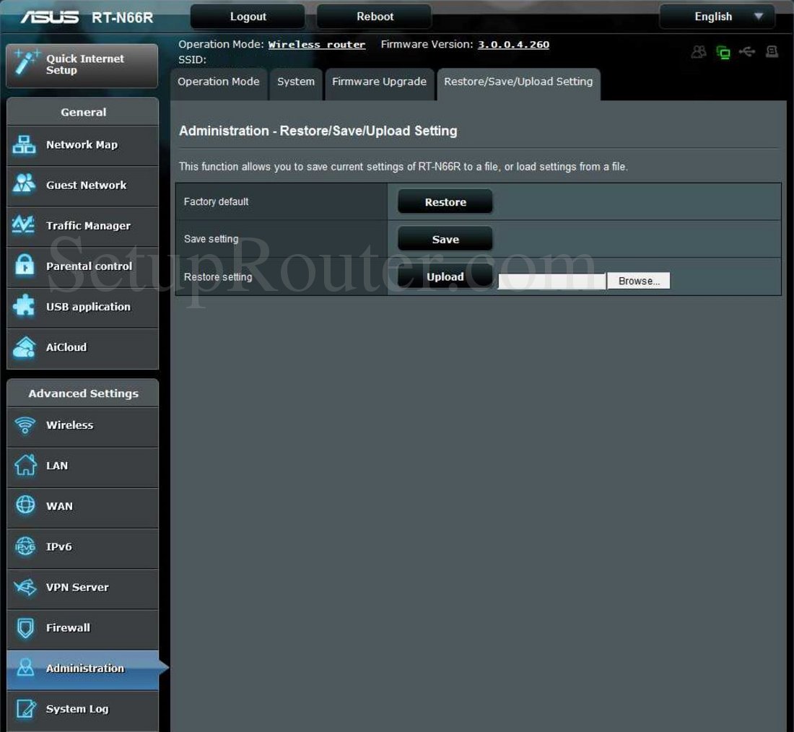The width and height of the screenshot is (794, 732).
Task: Click the printer status icon in header
Action: pos(772,52)
